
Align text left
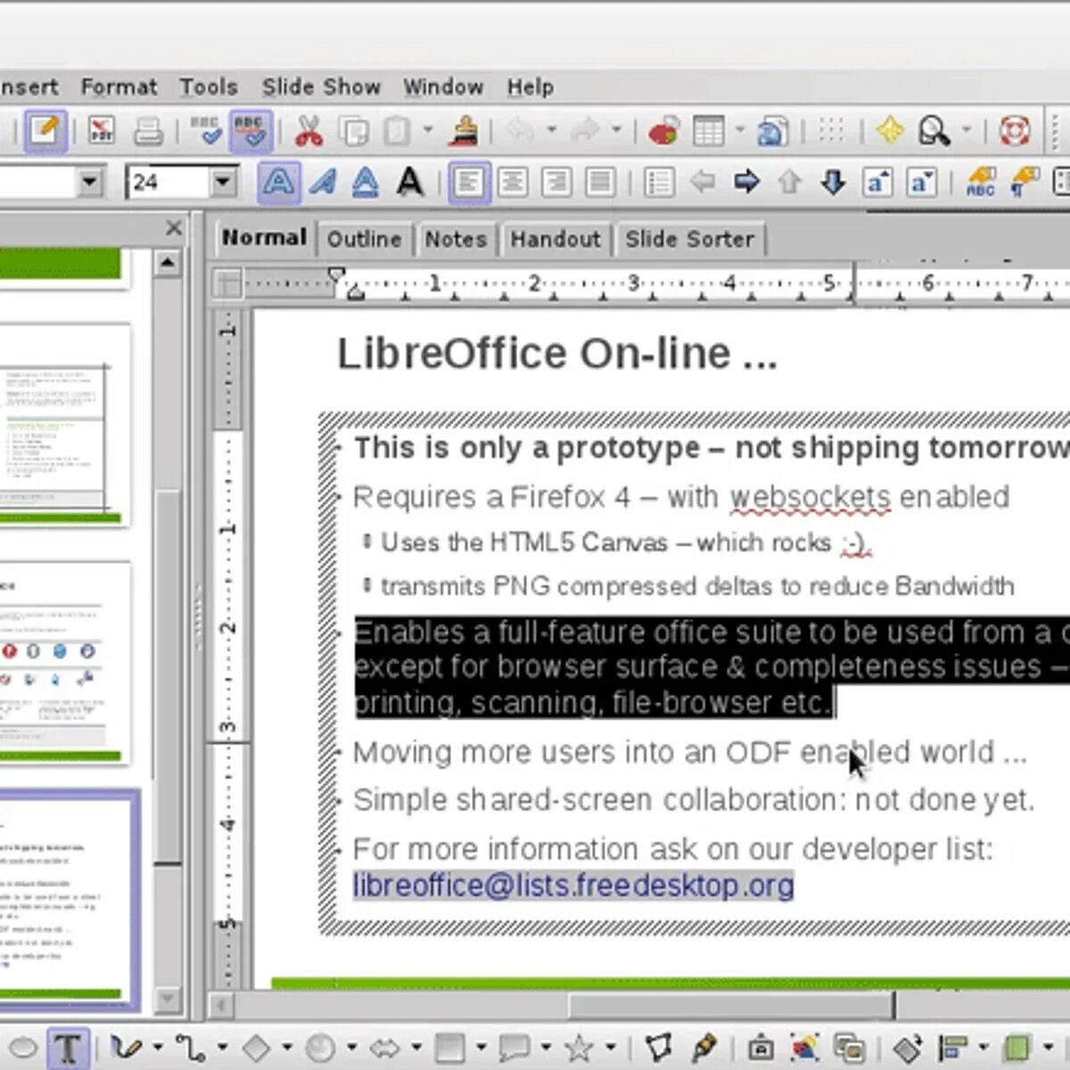pos(468,183)
